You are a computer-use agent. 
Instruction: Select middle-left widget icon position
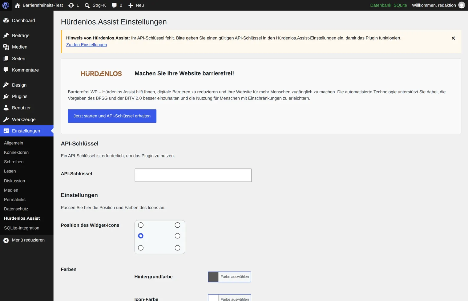(141, 236)
